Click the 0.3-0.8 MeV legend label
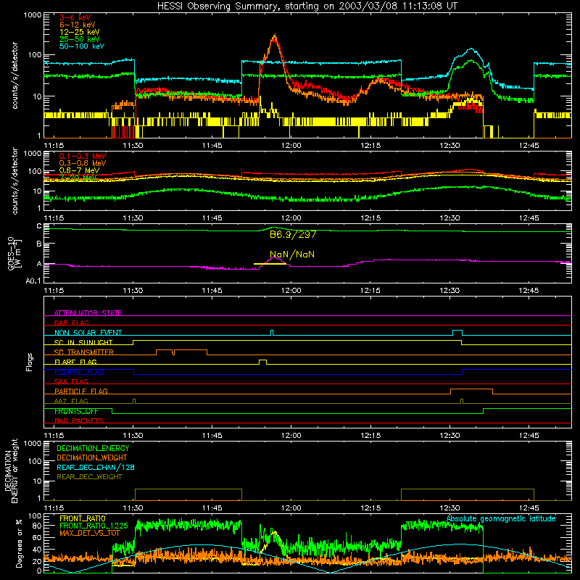The height and width of the screenshot is (580, 580). coord(83,163)
